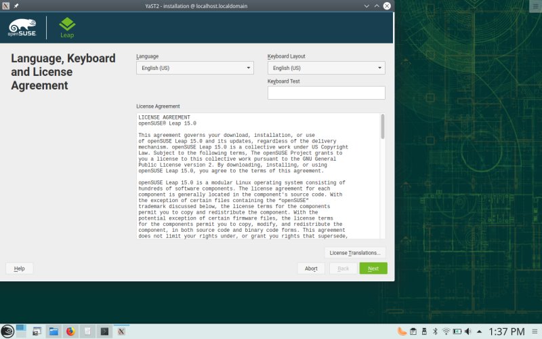The image size is (542, 339).
Task: Open the blank document app in taskbar
Action: [x=87, y=332]
